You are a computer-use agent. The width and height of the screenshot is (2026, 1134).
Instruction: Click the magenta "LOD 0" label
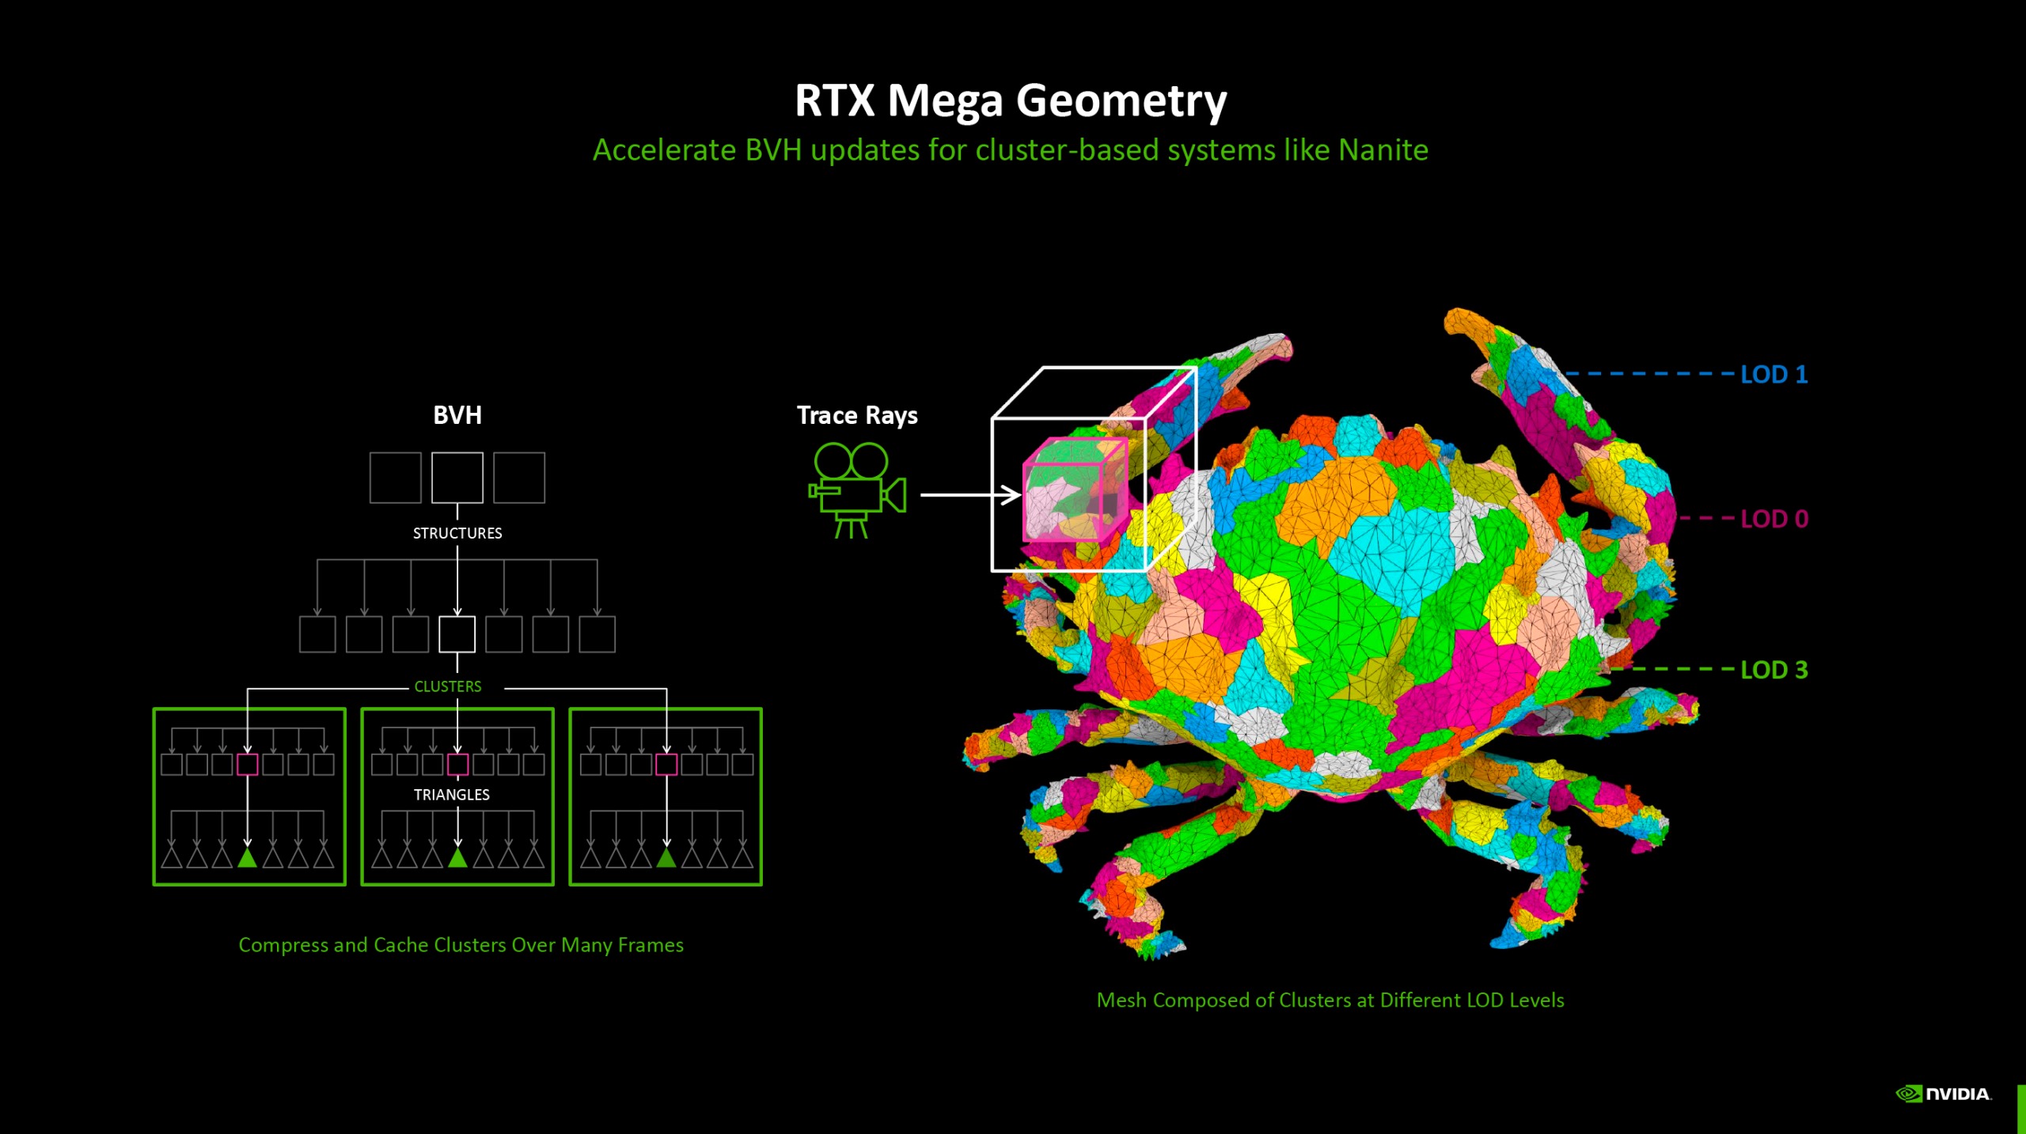tap(1774, 519)
